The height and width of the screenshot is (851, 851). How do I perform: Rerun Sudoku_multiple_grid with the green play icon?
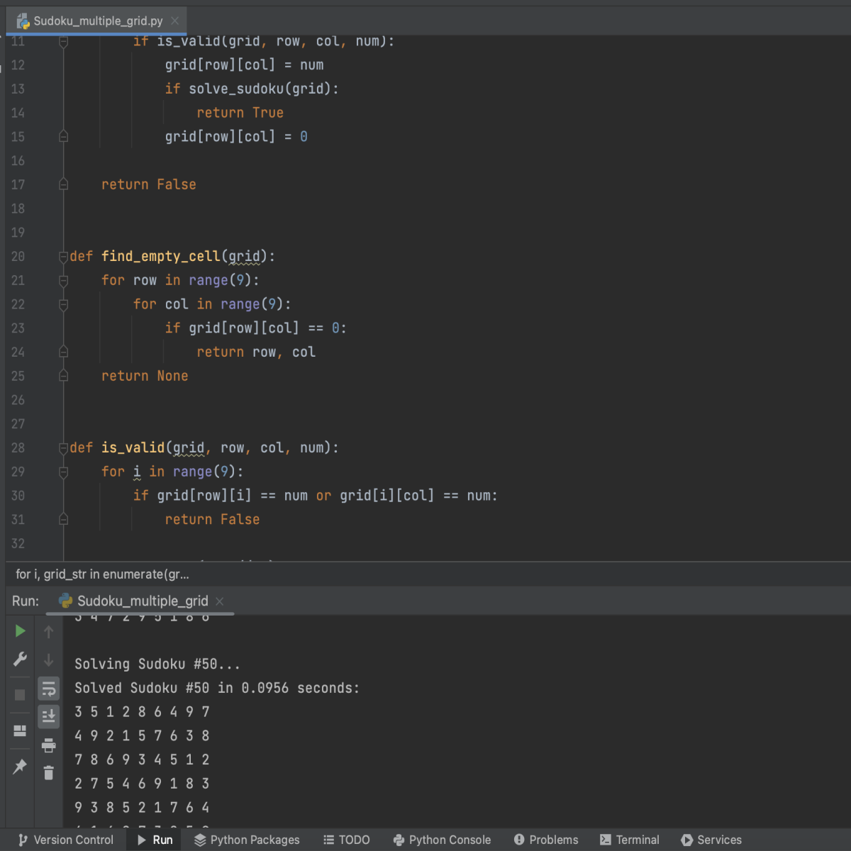tap(20, 631)
